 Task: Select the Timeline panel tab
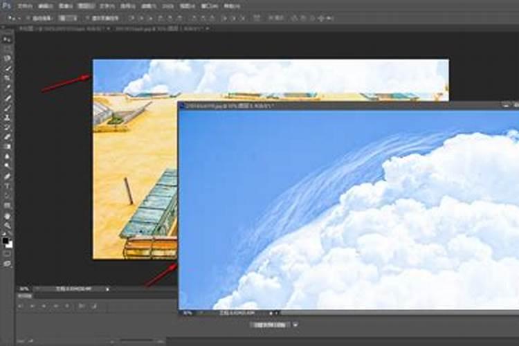pos(25,295)
